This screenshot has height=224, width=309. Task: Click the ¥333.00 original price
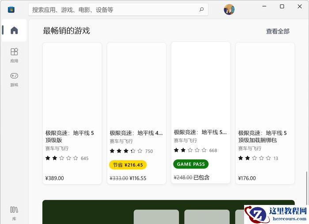click(x=119, y=178)
